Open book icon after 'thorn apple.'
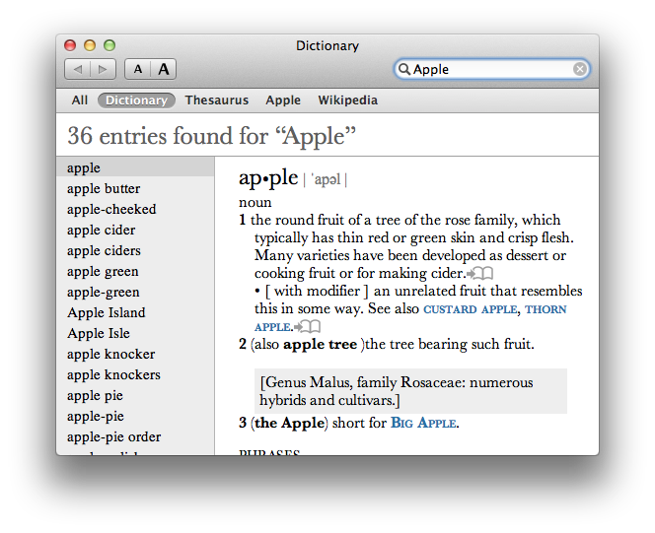The height and width of the screenshot is (533, 655). (x=308, y=326)
